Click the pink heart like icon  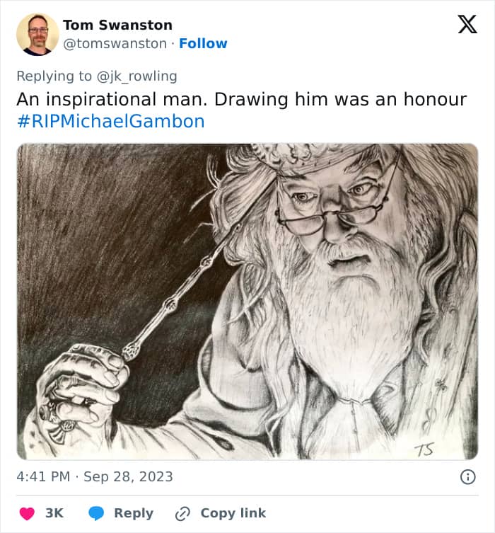pyautogui.click(x=27, y=513)
